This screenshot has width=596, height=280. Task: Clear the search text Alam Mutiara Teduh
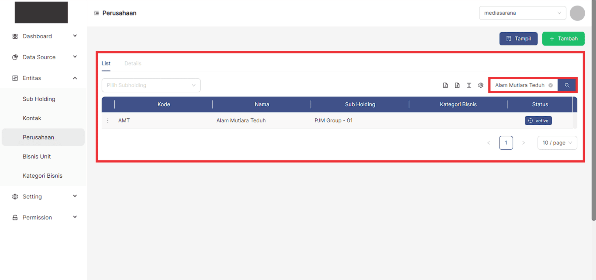point(551,85)
